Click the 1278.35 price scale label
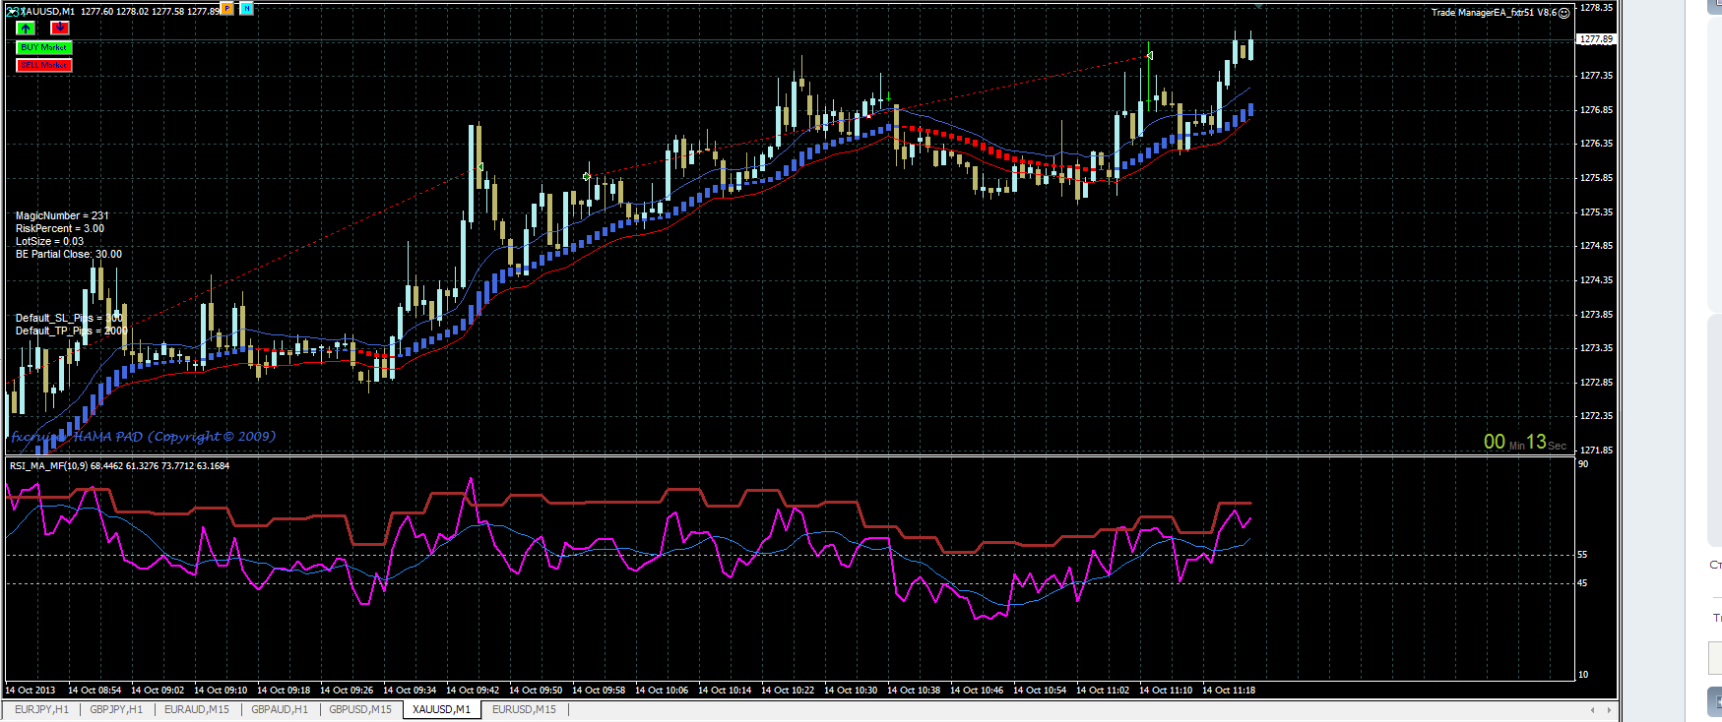The width and height of the screenshot is (1722, 722). [1596, 8]
